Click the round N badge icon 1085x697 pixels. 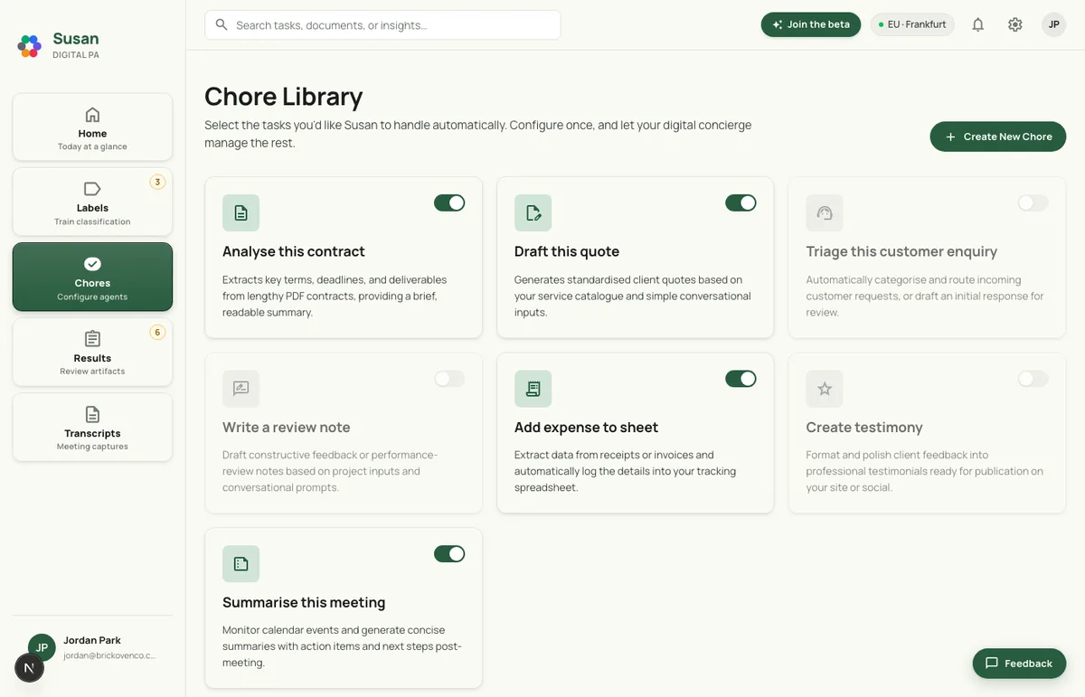[29, 668]
